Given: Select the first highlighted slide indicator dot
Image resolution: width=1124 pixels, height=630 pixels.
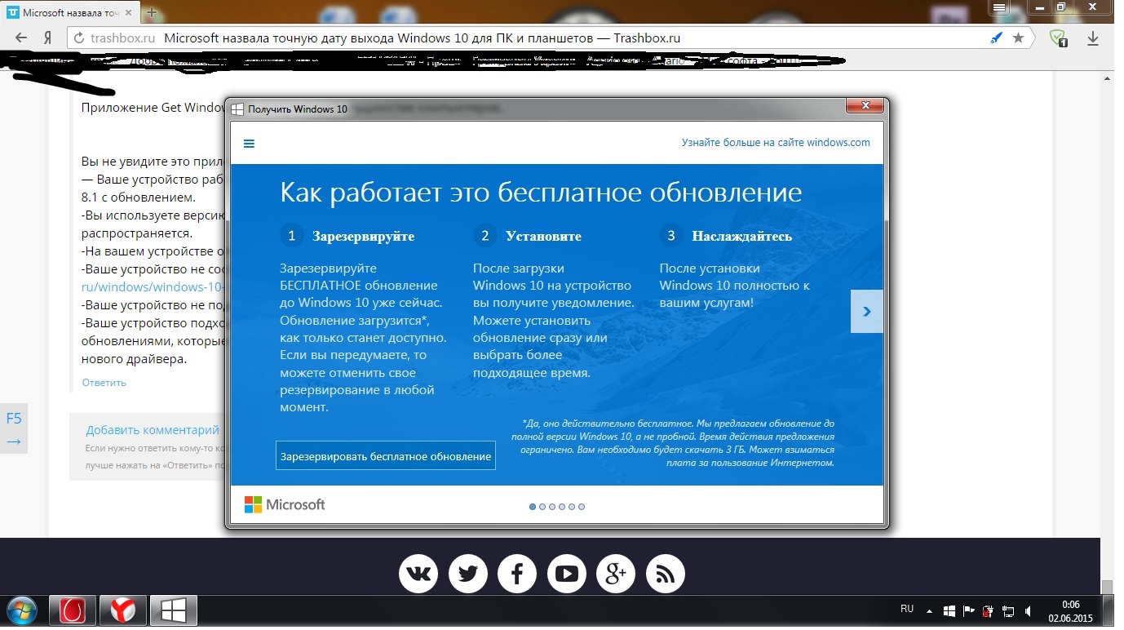Looking at the screenshot, I should (x=533, y=507).
